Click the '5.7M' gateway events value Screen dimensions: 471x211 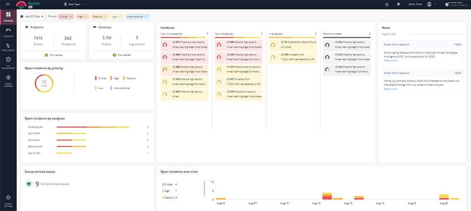click(x=106, y=38)
